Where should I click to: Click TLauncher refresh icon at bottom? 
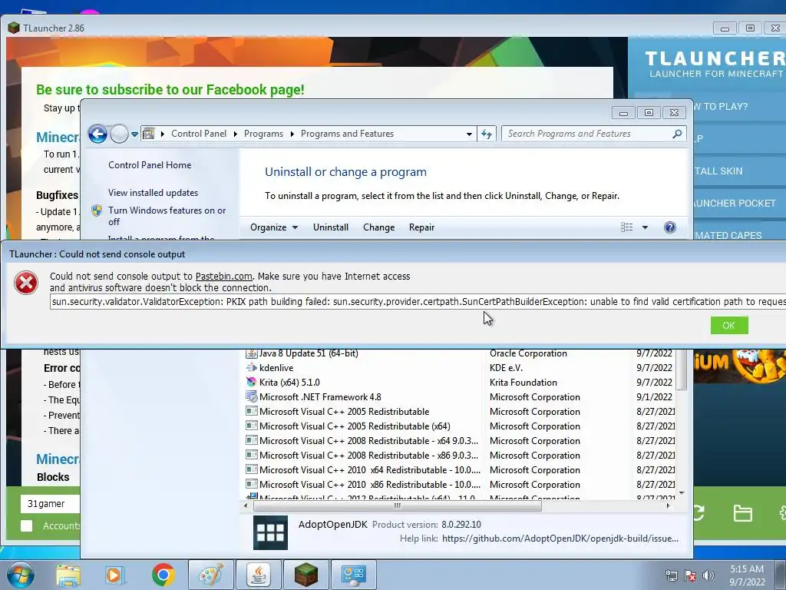click(699, 512)
